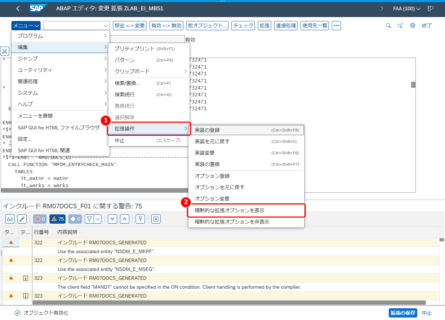Screen dimensions: 445x320
Task: Select 暗黙的な拡張オプションを表示
Action: coord(246,210)
